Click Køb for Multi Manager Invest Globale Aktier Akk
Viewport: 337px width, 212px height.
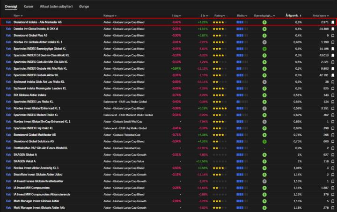click(x=8, y=208)
